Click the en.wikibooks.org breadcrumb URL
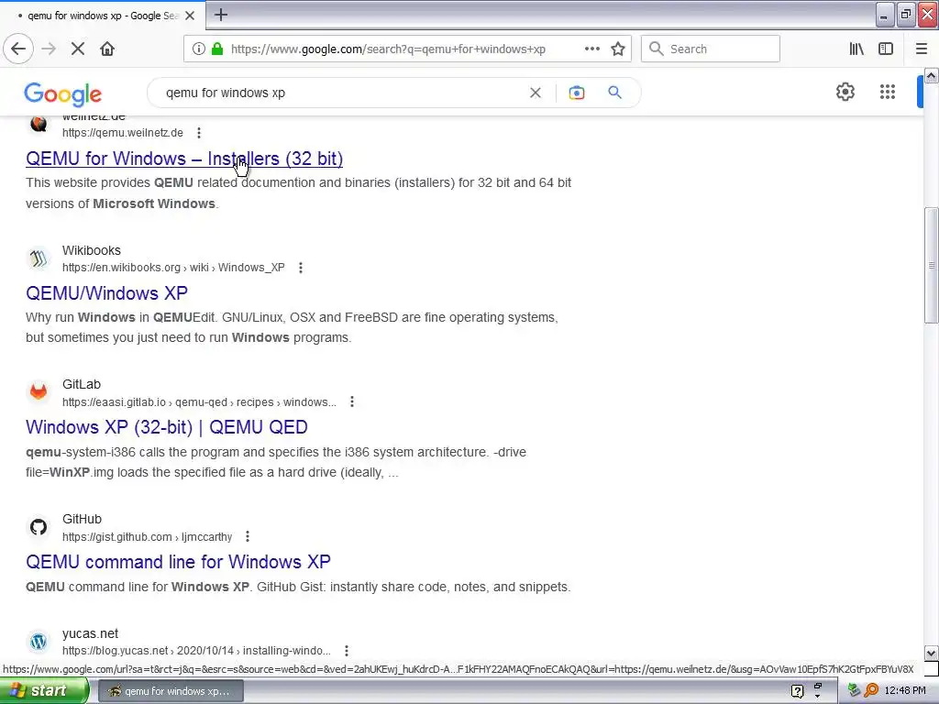 (173, 268)
